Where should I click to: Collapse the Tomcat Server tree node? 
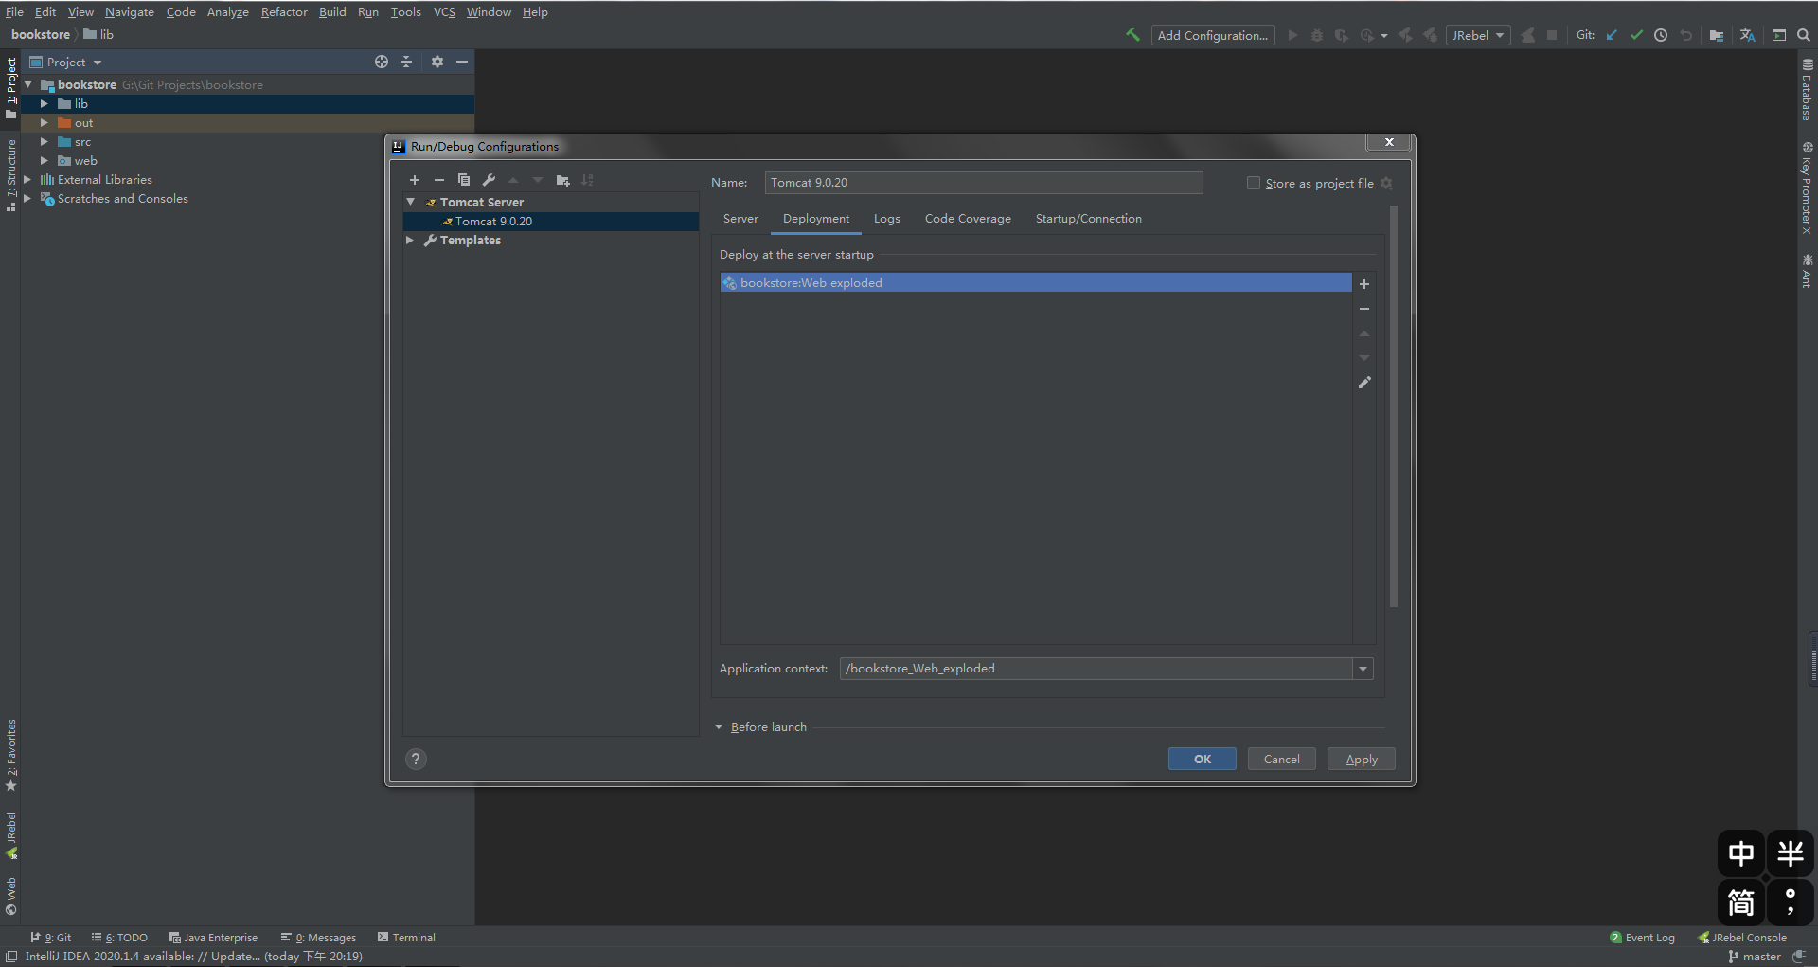411,202
